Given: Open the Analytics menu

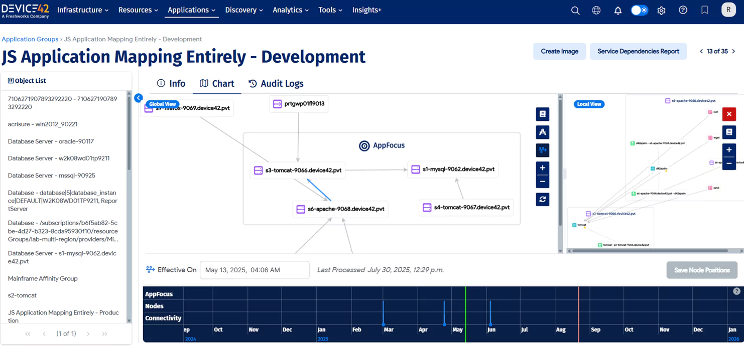Looking at the screenshot, I should (x=291, y=10).
